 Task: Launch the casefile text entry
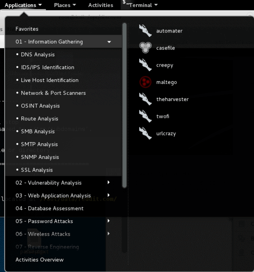click(x=166, y=48)
